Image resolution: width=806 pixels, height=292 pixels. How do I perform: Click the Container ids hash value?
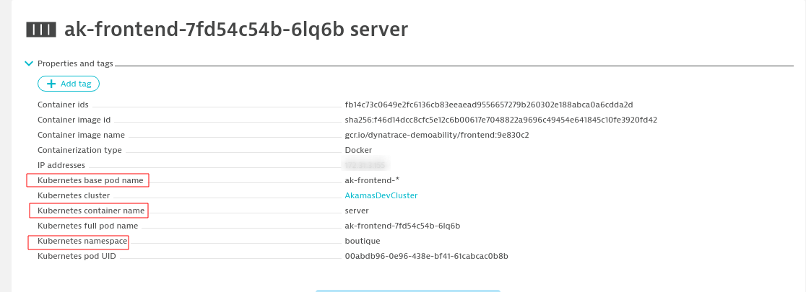pyautogui.click(x=489, y=105)
